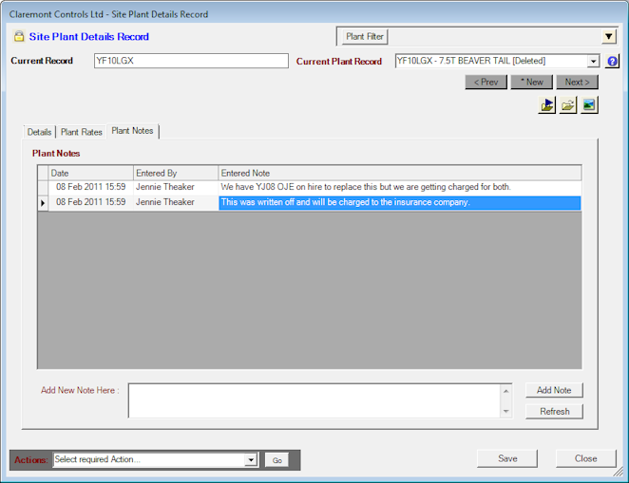Click the folder with blue flag icon
This screenshot has height=483, width=629.
(547, 105)
